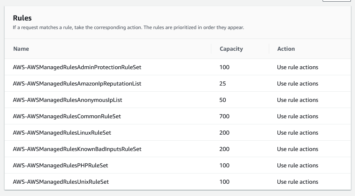Choose the AWS-AWSManagedRulesPHPRuleSet rule name
Image resolution: width=355 pixels, height=196 pixels.
(x=60, y=165)
